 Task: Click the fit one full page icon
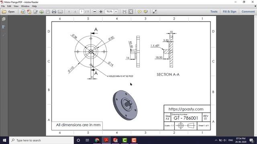(x=131, y=12)
